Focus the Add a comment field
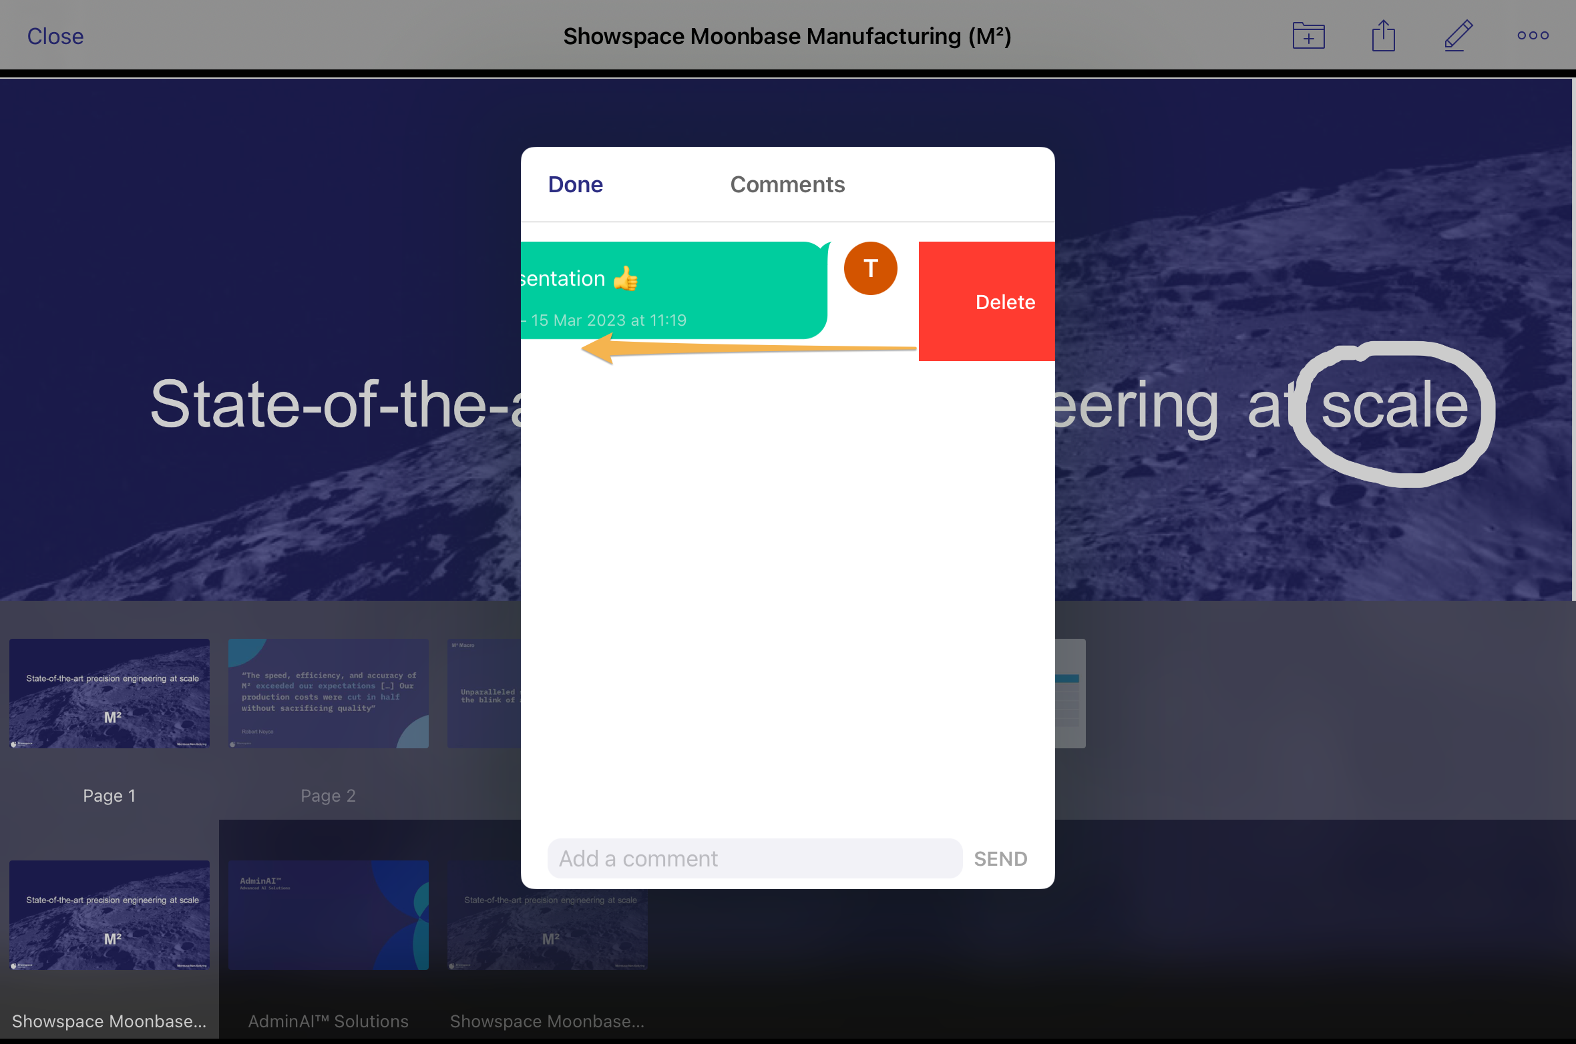 point(755,858)
